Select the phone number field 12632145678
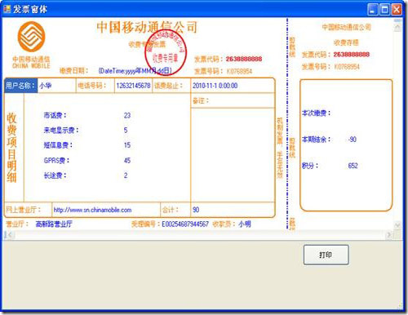This screenshot has width=408, height=315. coord(133,86)
